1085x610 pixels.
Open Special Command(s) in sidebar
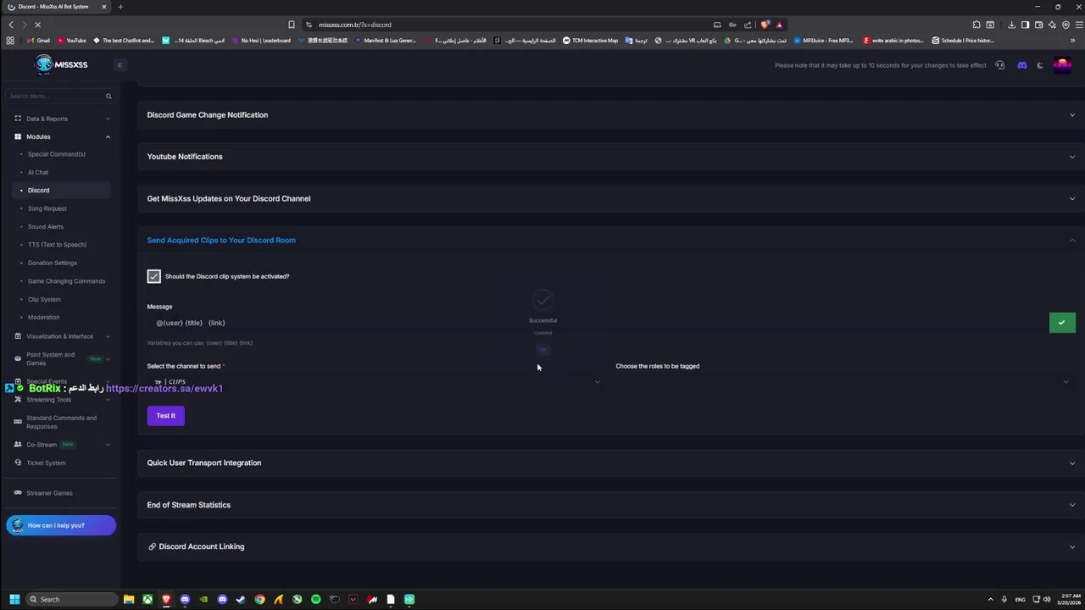pos(56,154)
